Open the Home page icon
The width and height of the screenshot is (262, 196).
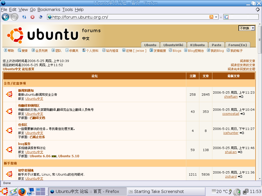[41, 17]
